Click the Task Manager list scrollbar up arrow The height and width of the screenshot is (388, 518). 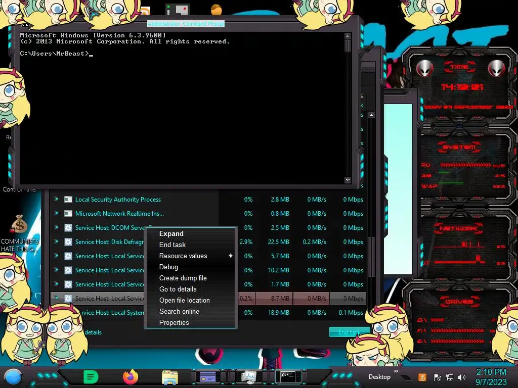[372, 115]
